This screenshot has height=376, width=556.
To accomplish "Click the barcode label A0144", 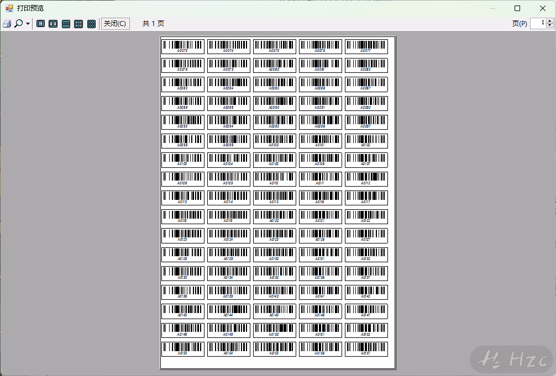I will tap(229, 311).
